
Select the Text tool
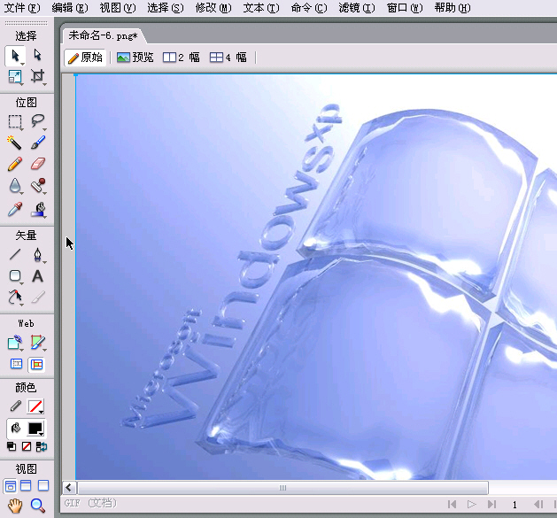37,275
